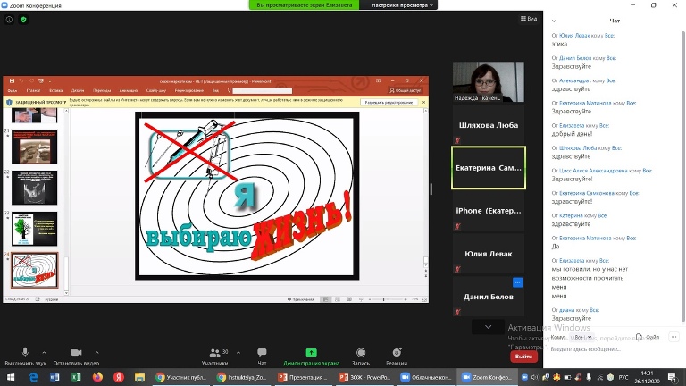
Task: Collapse the chat panel header chevron
Action: (554, 20)
